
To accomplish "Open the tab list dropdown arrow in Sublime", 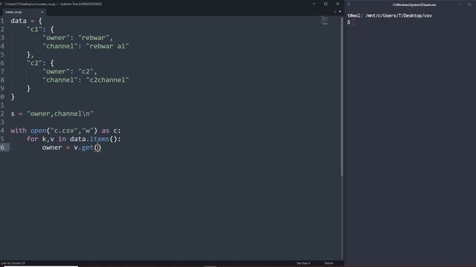I will [340, 12].
